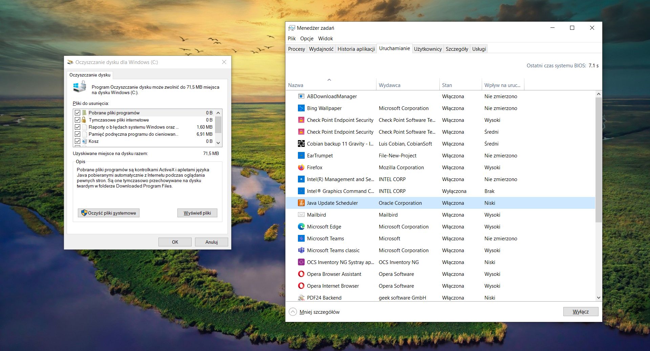Click the OCS Inventory NG Systray icon
This screenshot has height=351, width=650.
(301, 262)
